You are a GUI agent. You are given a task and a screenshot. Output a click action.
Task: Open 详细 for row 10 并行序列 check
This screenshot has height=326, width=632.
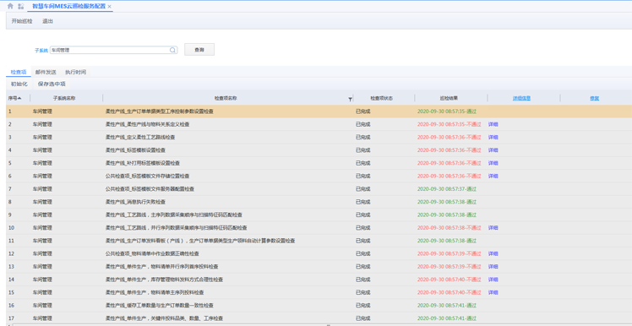tap(493, 228)
